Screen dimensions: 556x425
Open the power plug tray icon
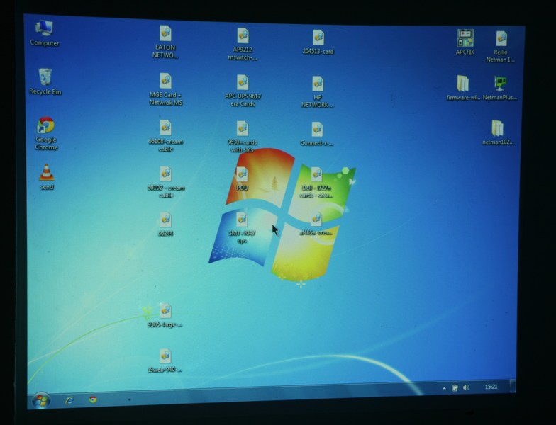455,388
